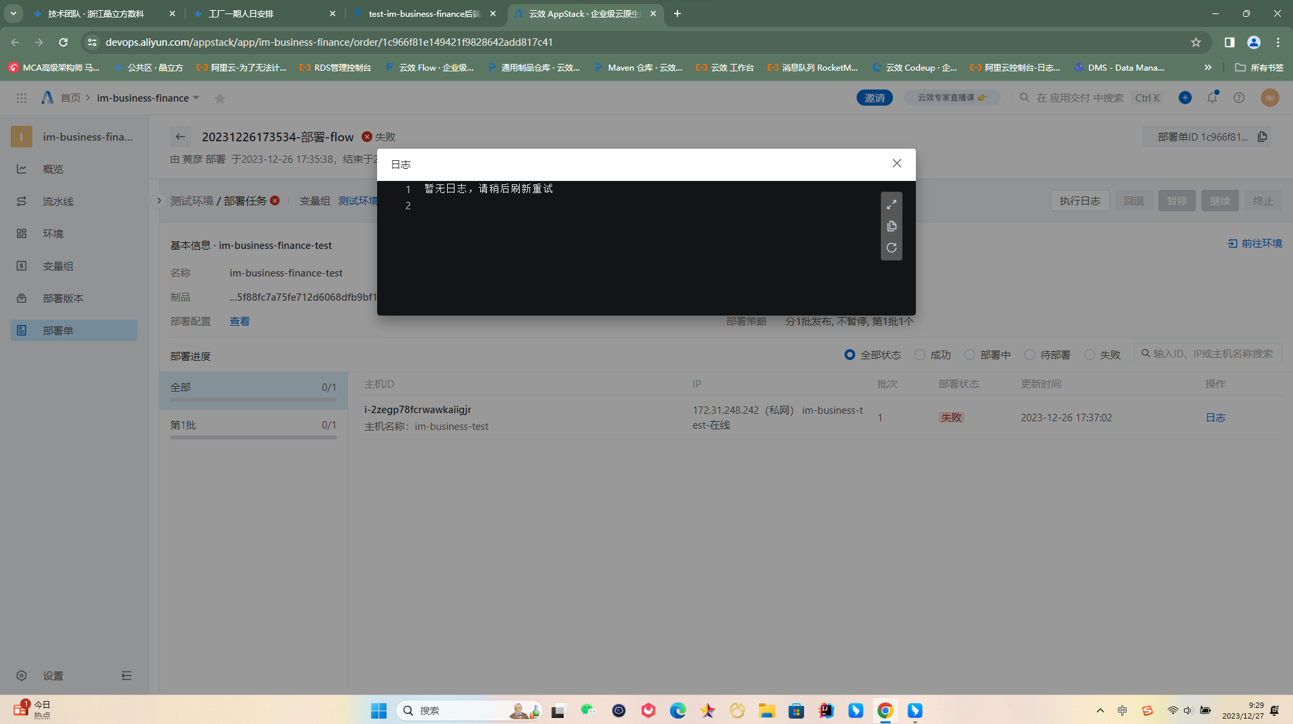
Task: Favorite im-business-finance with the star icon
Action: pos(220,98)
